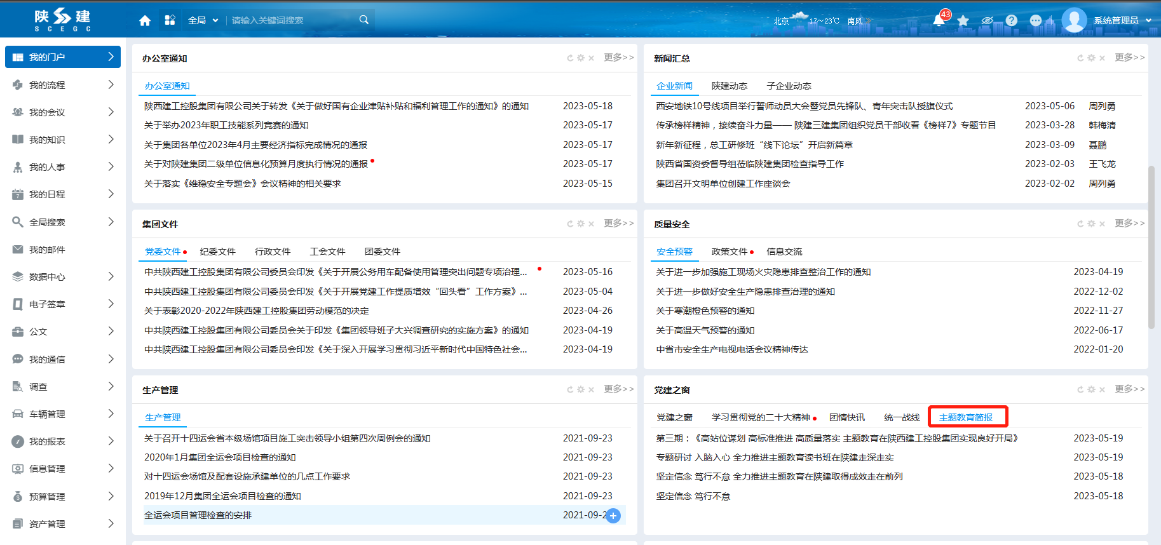Open the notification bell with 43 alerts

click(x=939, y=20)
